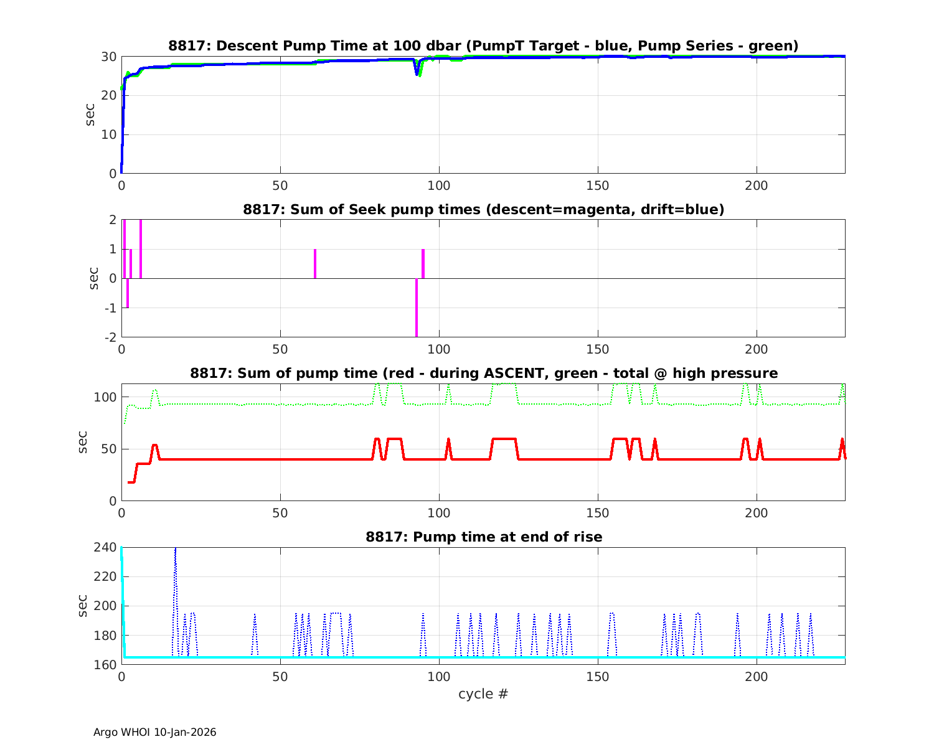Click the cyan baseline at cycle 100 in bottom plot

[439, 657]
